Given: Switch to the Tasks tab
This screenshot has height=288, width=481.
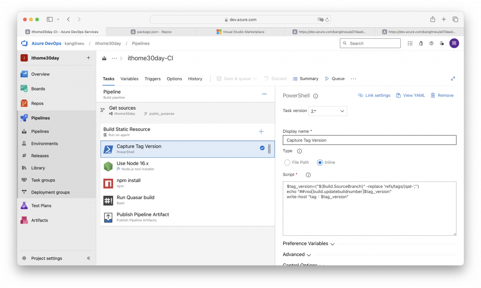Looking at the screenshot, I should (x=109, y=79).
